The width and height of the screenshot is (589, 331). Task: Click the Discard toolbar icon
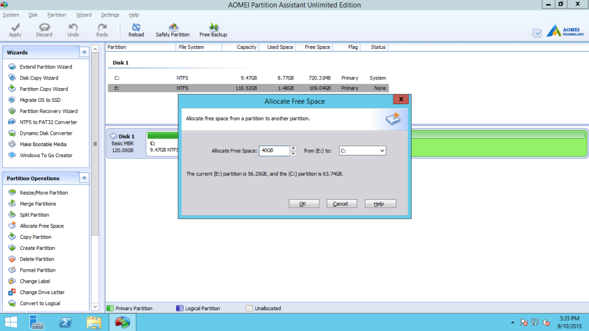pyautogui.click(x=44, y=30)
